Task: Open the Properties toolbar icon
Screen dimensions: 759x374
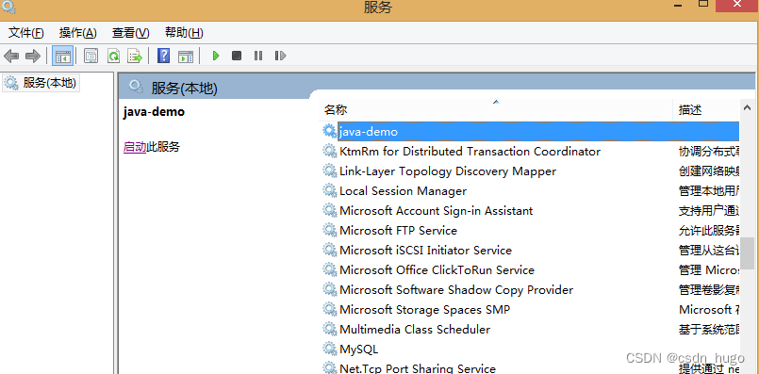Action: [91, 57]
